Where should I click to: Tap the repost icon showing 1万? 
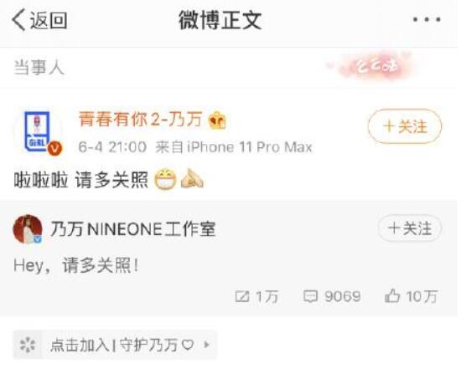pyautogui.click(x=256, y=296)
